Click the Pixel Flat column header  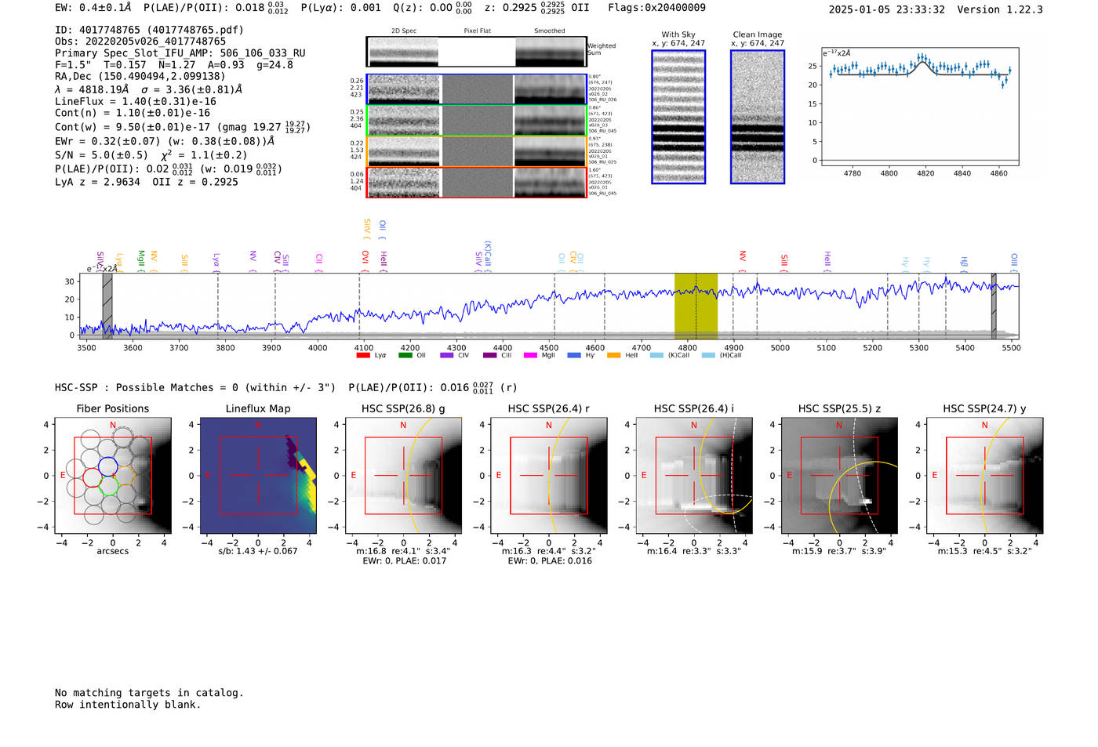[477, 31]
